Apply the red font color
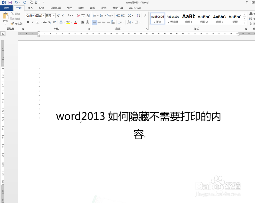The height and width of the screenshot is (203, 255). coord(75,22)
